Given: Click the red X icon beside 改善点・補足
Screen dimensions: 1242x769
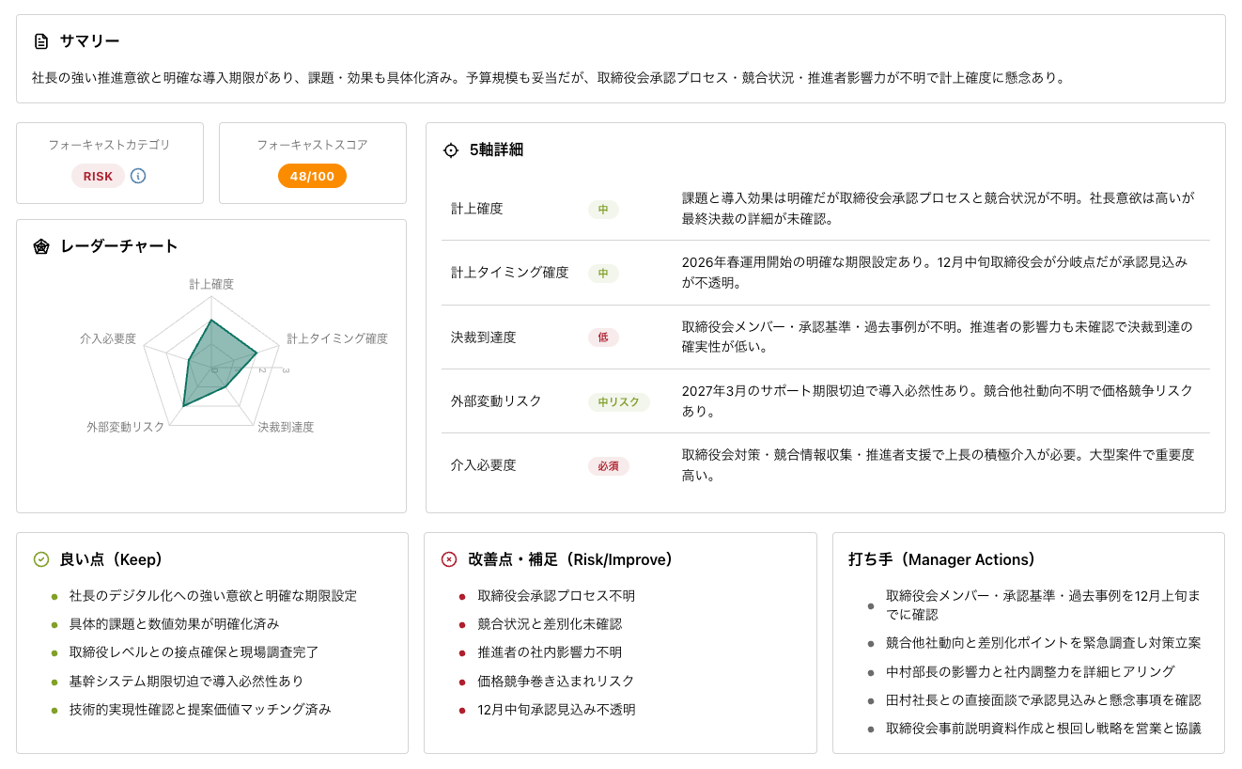Looking at the screenshot, I should coord(449,559).
